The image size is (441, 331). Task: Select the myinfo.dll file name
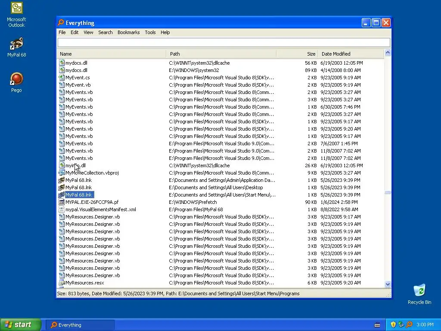click(x=75, y=165)
